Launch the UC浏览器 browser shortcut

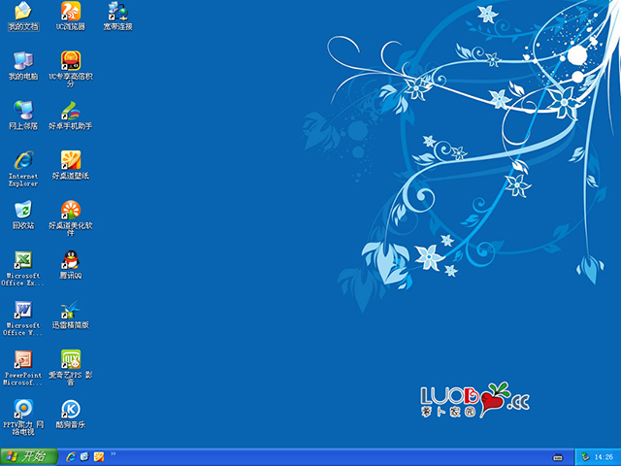71,12
